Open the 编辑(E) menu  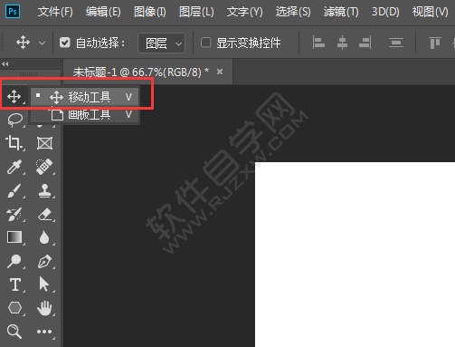tap(103, 12)
